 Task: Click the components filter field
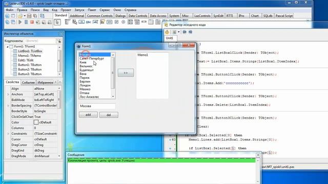pyautogui.click(x=40, y=41)
